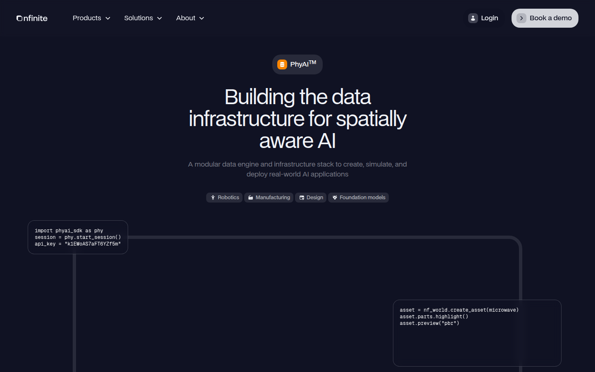Select the Manufacturing tag label
The width and height of the screenshot is (595, 372).
click(x=273, y=198)
